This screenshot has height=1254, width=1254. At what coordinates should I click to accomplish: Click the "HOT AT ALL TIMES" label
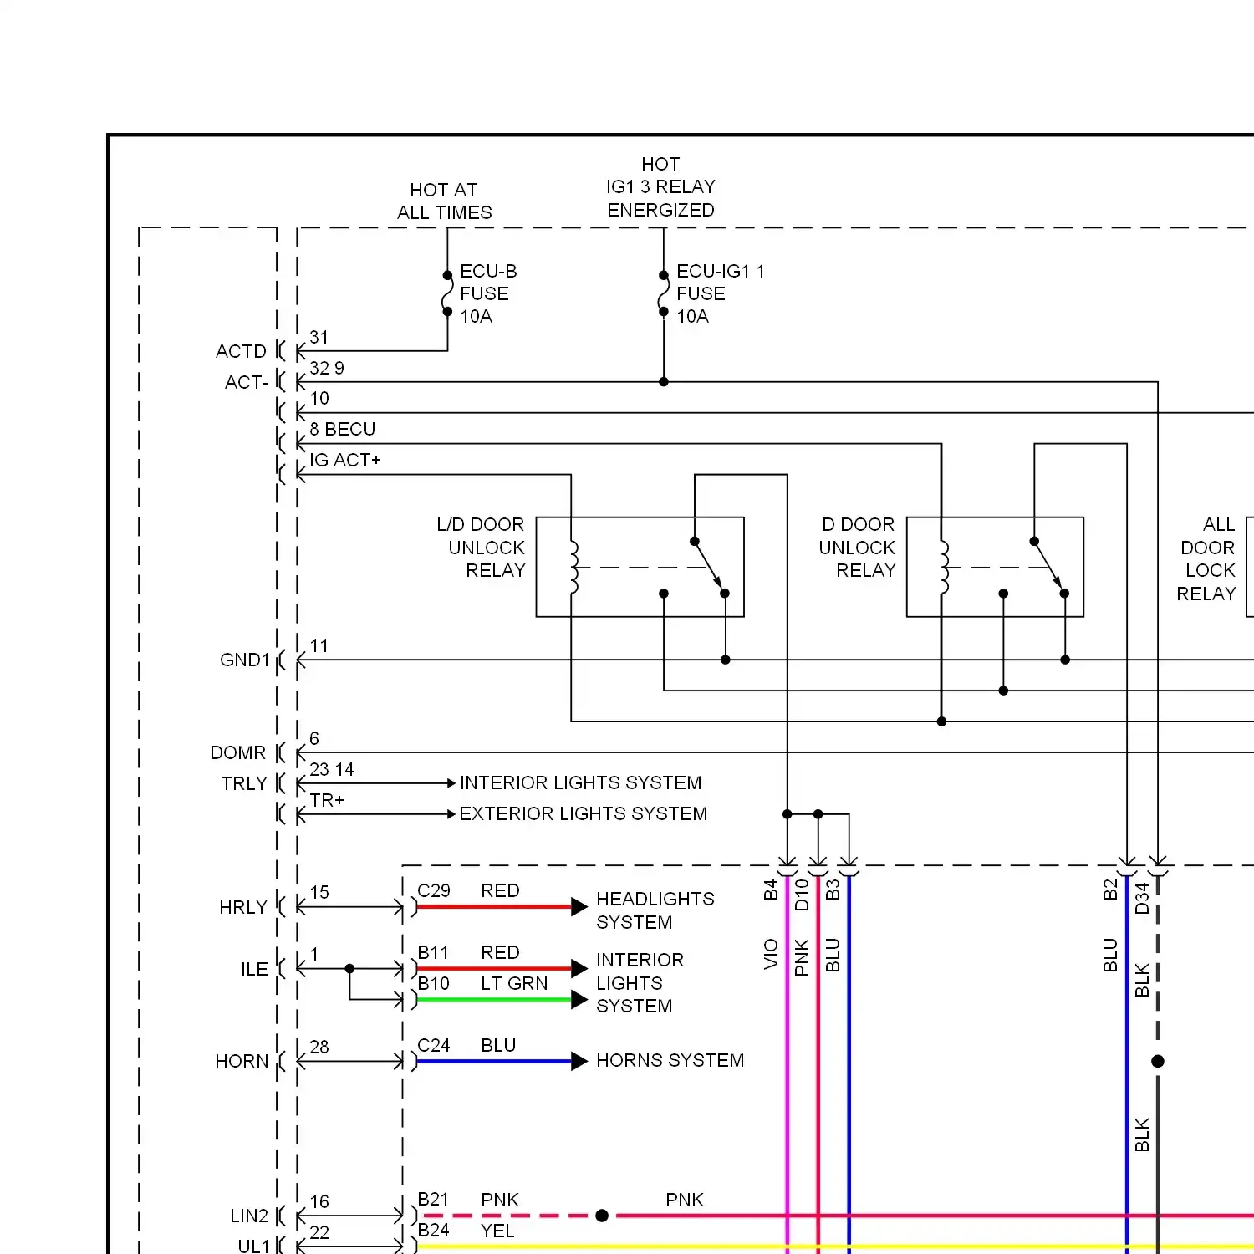pos(445,201)
